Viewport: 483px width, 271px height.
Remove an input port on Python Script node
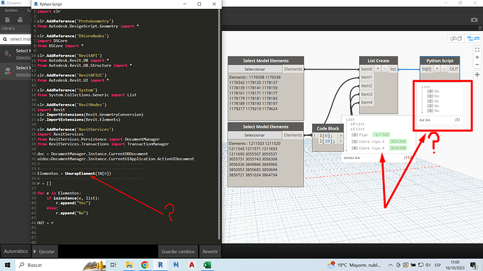pyautogui.click(x=444, y=69)
